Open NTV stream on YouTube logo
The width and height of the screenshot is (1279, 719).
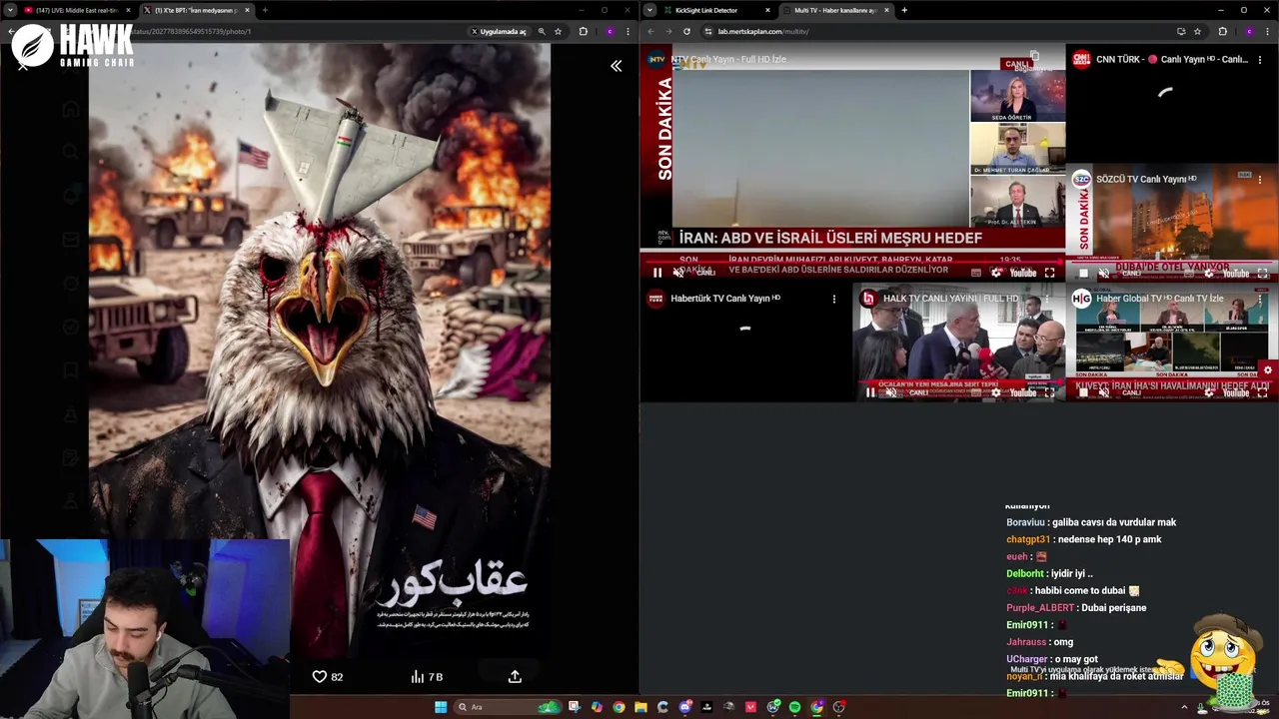point(1023,273)
